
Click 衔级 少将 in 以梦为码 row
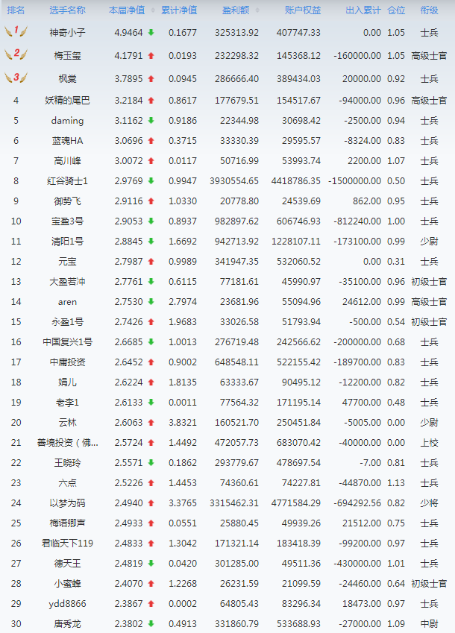tap(429, 503)
